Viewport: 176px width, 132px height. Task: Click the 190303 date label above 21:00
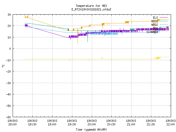pyautogui.click(x=131, y=121)
